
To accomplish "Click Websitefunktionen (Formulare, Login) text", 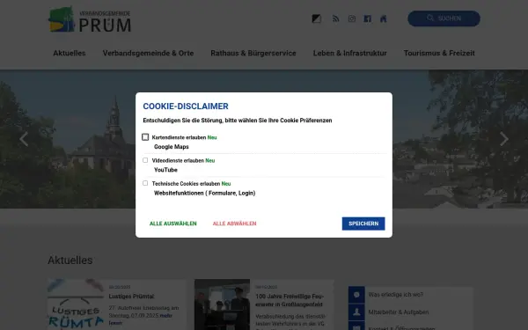I will click(205, 194).
